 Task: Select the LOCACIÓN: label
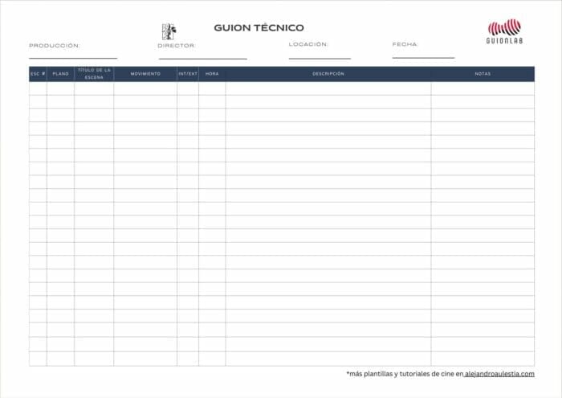pyautogui.click(x=308, y=44)
